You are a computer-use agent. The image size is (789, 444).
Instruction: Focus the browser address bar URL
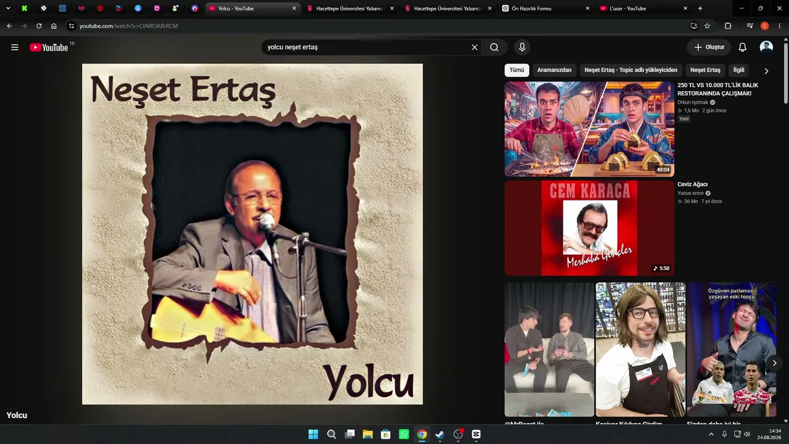click(x=128, y=26)
